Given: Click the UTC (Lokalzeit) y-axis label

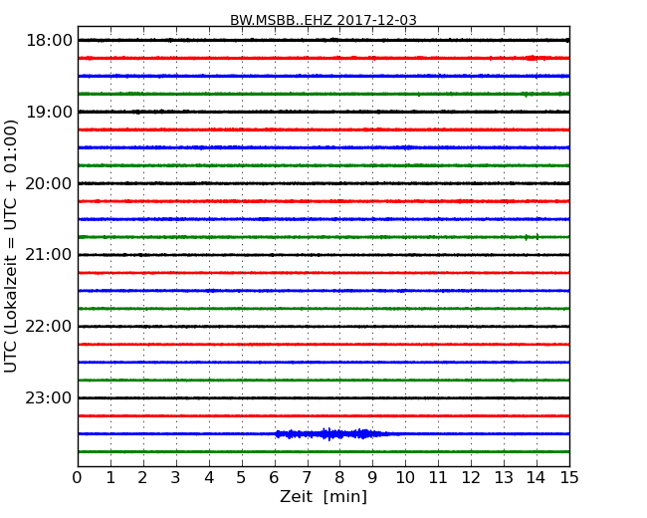Looking at the screenshot, I should click(x=12, y=246).
